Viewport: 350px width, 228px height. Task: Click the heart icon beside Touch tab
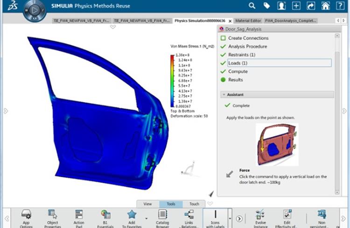pos(210,203)
